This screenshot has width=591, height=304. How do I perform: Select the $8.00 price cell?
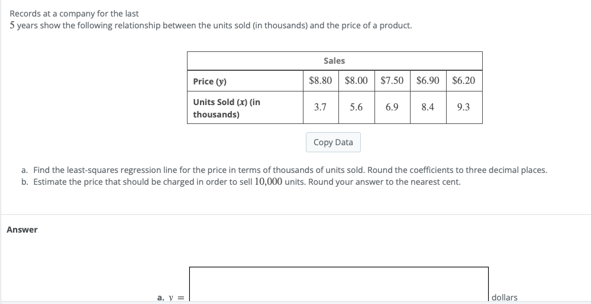point(357,80)
